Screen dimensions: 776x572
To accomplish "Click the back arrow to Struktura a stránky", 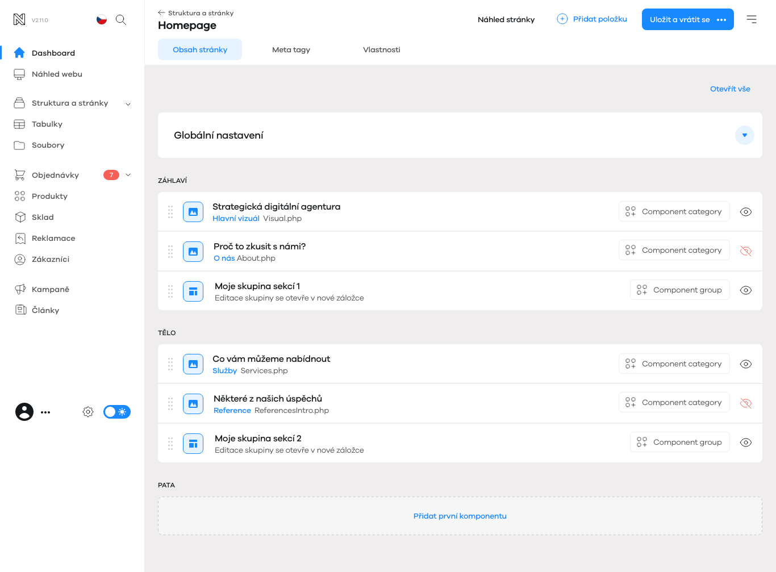I will click(x=161, y=12).
